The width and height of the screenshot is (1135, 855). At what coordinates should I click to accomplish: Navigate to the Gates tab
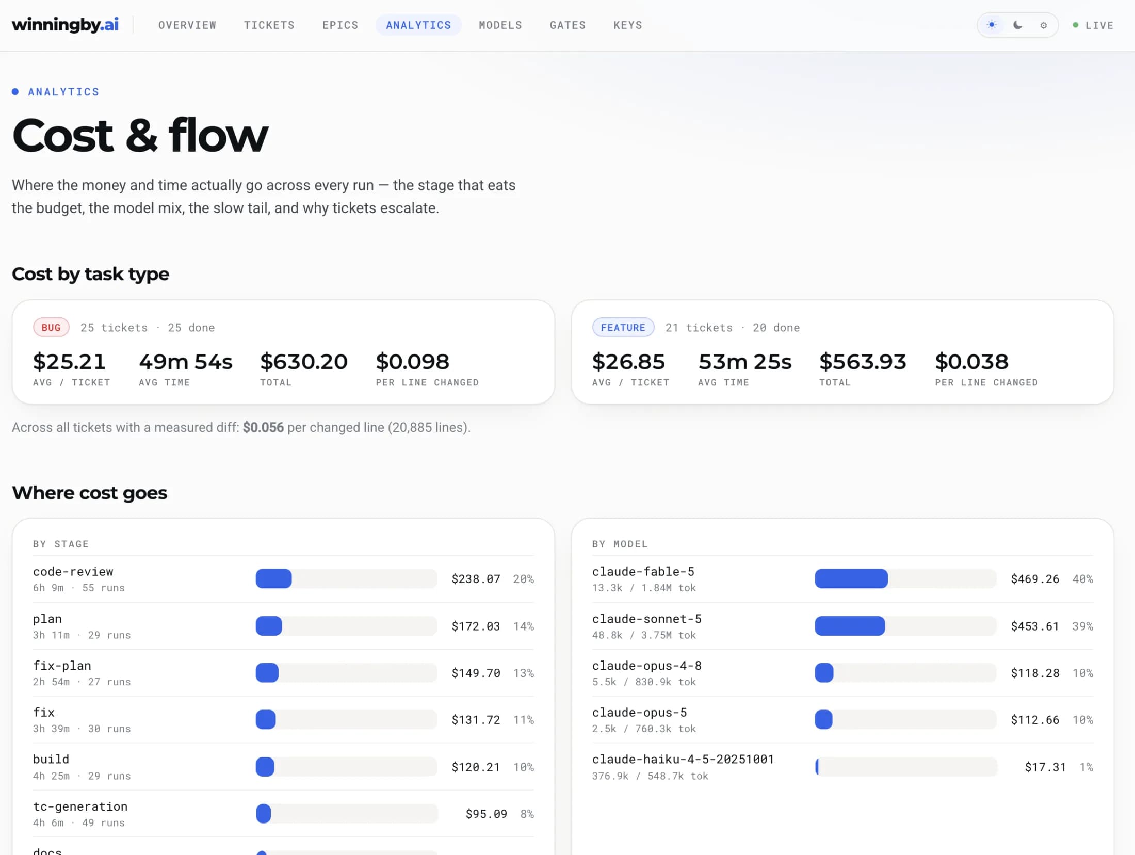(567, 25)
